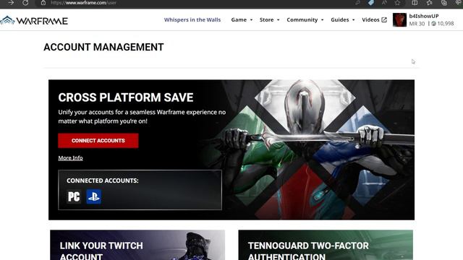Click the b4IshowUP profile avatar

(x=399, y=19)
